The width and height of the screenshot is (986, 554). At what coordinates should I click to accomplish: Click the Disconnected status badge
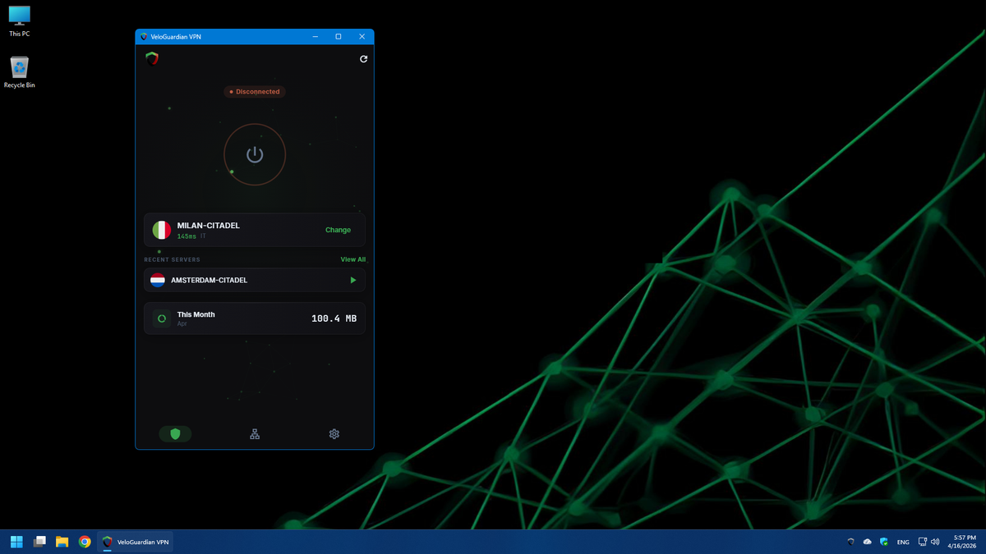coord(254,92)
